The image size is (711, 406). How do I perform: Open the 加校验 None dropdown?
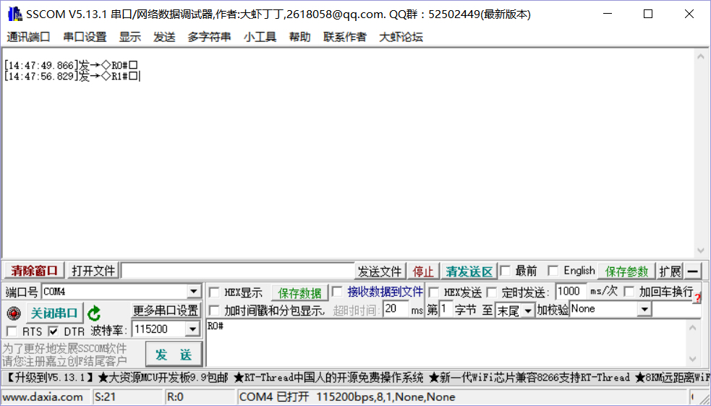point(644,310)
